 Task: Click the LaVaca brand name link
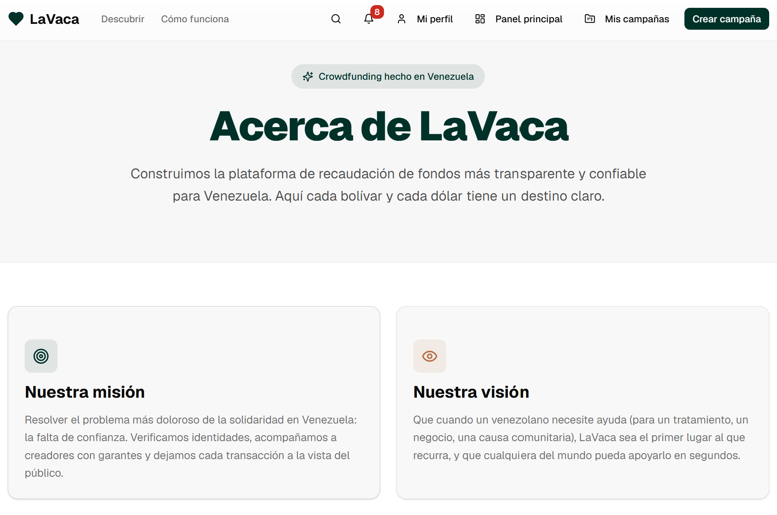click(x=54, y=19)
